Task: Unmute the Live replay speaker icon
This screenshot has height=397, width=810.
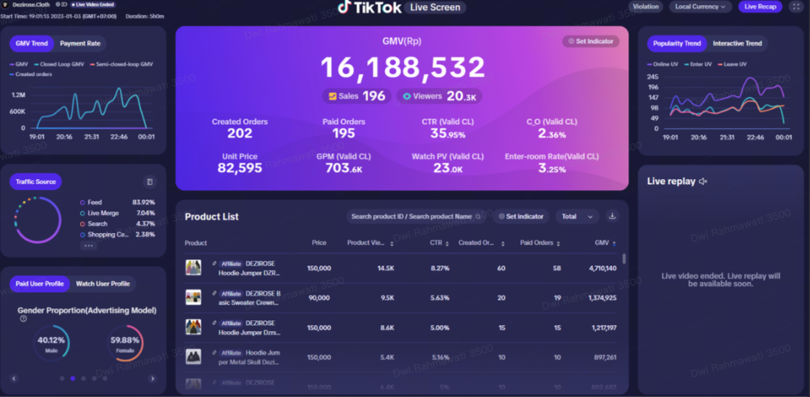Action: (703, 181)
